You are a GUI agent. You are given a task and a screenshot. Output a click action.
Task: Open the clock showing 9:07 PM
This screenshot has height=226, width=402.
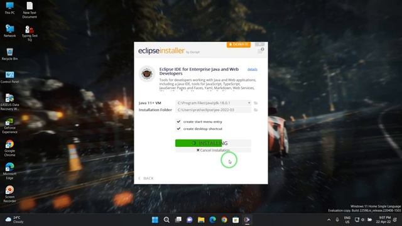(384, 220)
